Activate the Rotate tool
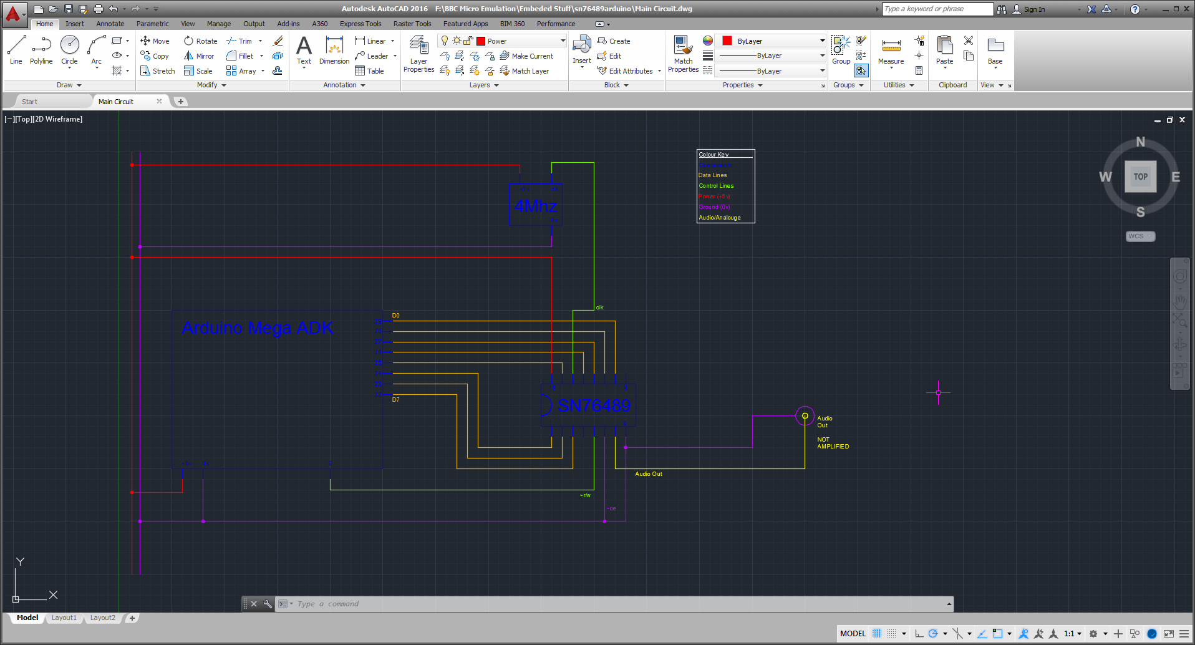The width and height of the screenshot is (1195, 645). point(200,41)
